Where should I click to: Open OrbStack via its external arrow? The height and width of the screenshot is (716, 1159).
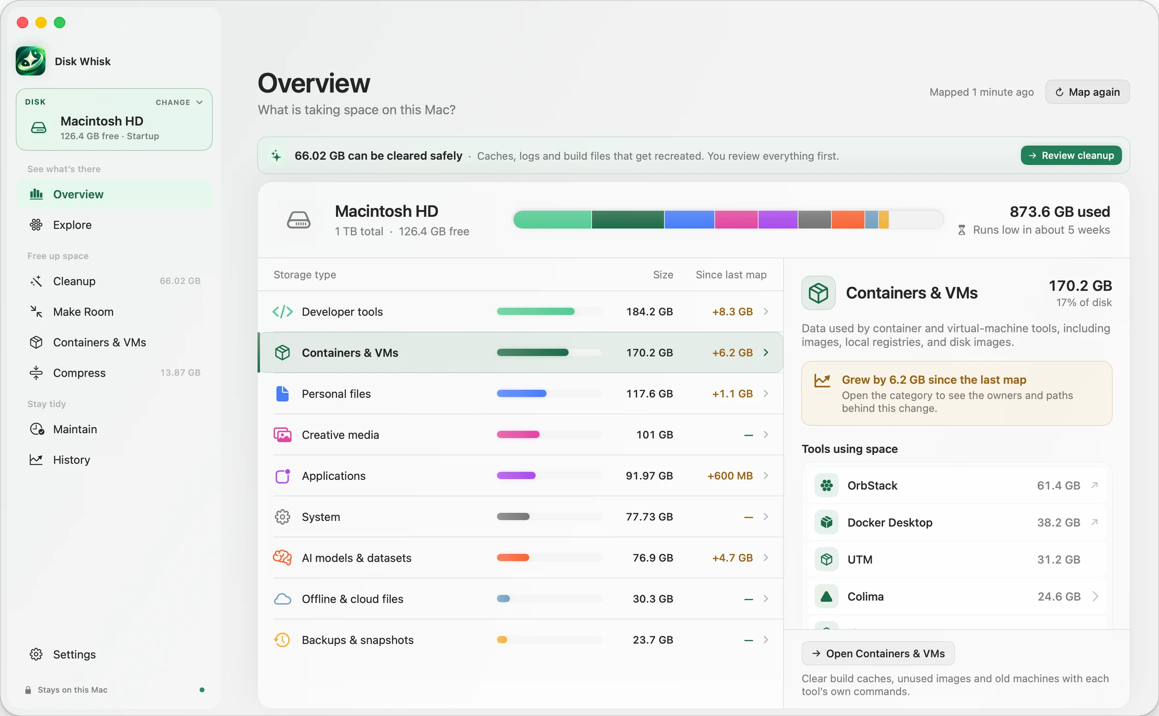[x=1095, y=485]
